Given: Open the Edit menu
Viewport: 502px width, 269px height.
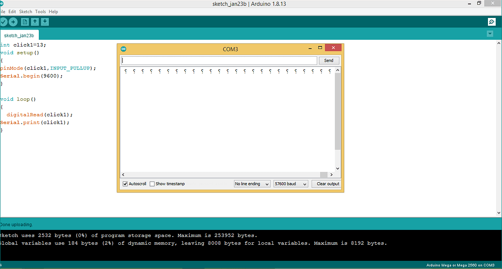Looking at the screenshot, I should click(12, 12).
